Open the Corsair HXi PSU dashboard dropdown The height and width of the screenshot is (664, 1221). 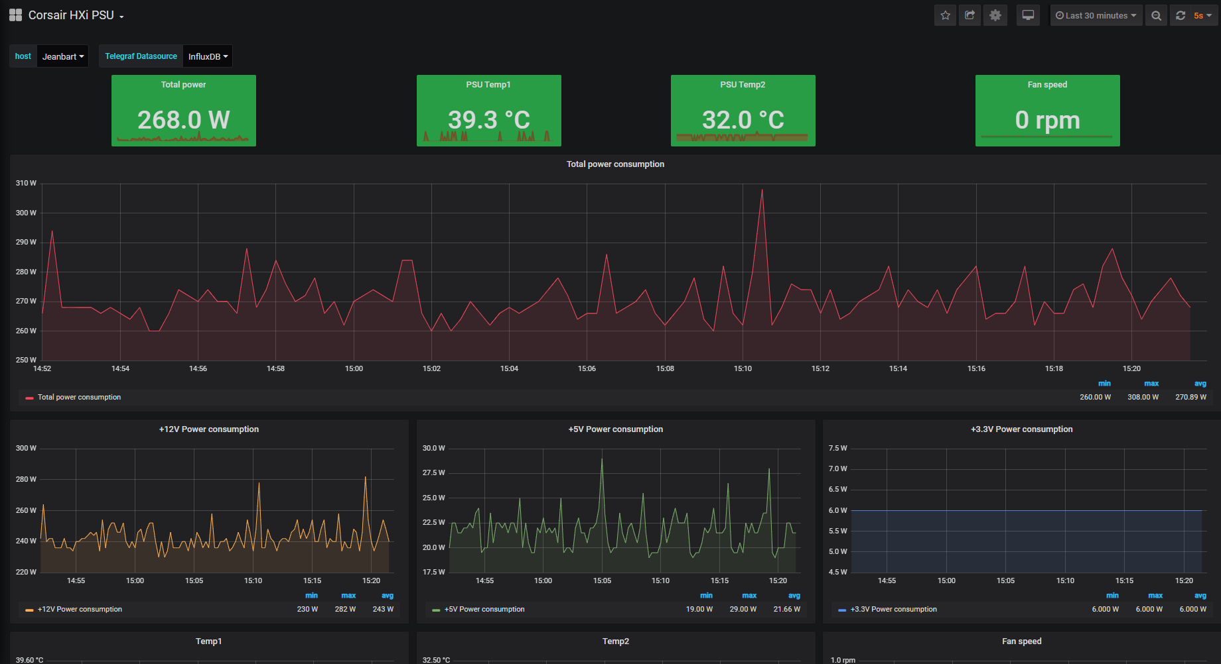[76, 15]
